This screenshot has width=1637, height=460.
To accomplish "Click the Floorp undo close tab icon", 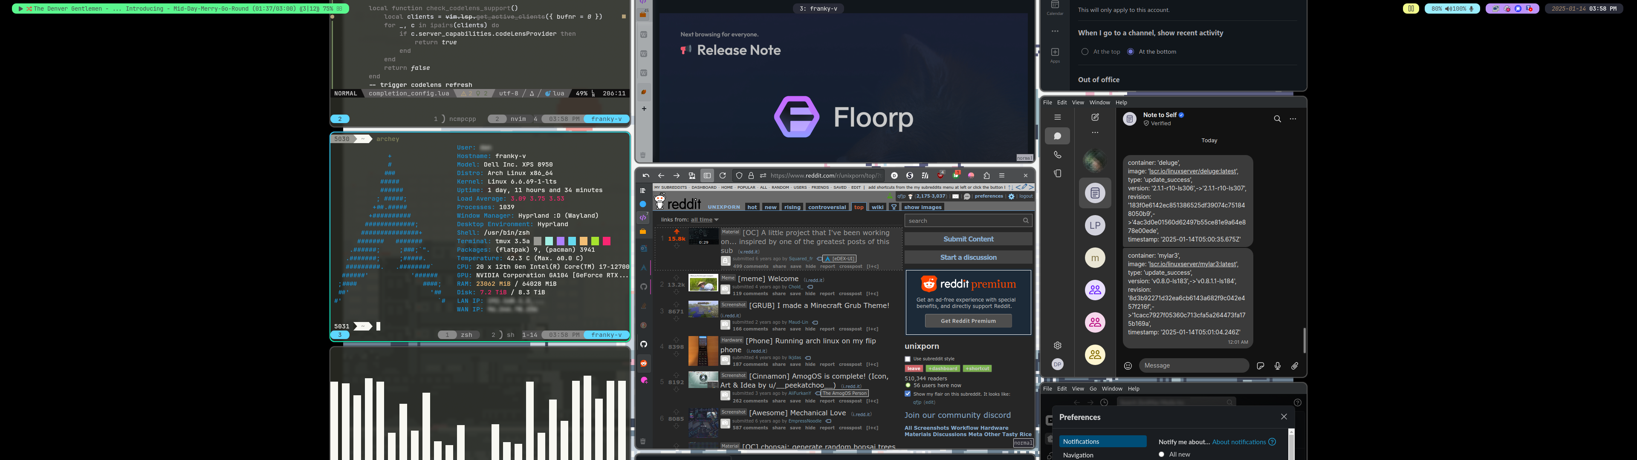I will coord(646,176).
